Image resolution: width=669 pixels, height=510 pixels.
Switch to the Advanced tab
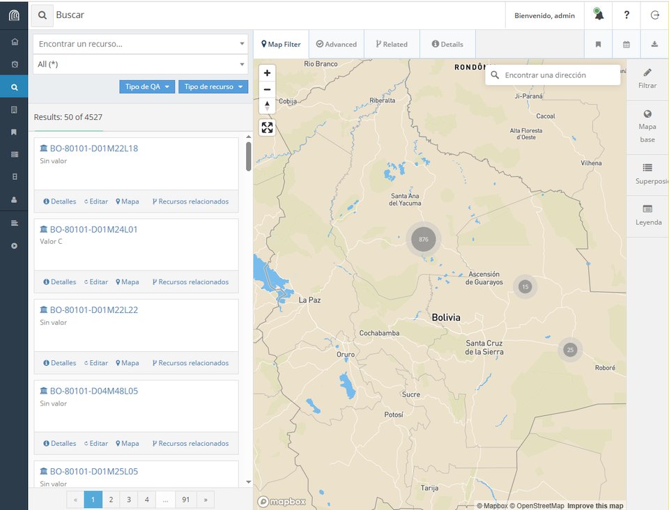click(336, 45)
